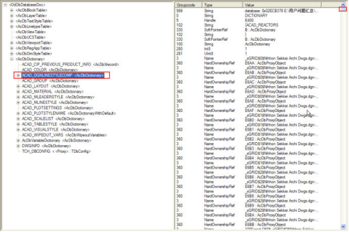Click the Value column header

coord(282,5)
